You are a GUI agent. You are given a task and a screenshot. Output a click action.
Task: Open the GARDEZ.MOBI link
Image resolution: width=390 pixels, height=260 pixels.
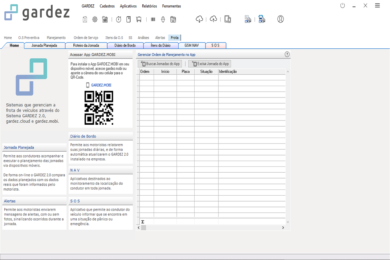[x=101, y=85]
